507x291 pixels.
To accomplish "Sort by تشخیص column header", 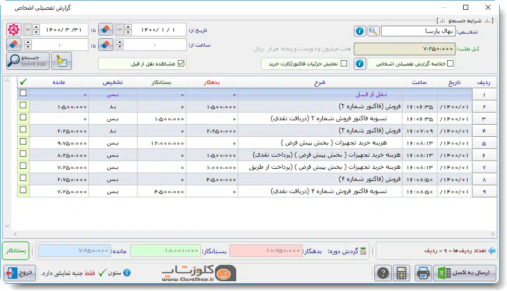I will [113, 82].
